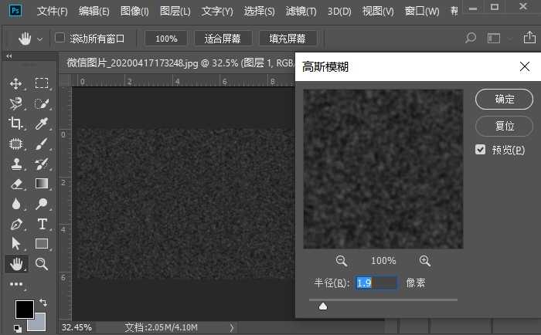Select the Rectangular Marquee tool
The width and height of the screenshot is (541, 335).
click(42, 83)
